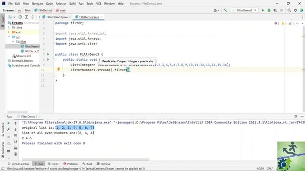Open the File menu

(10, 3)
